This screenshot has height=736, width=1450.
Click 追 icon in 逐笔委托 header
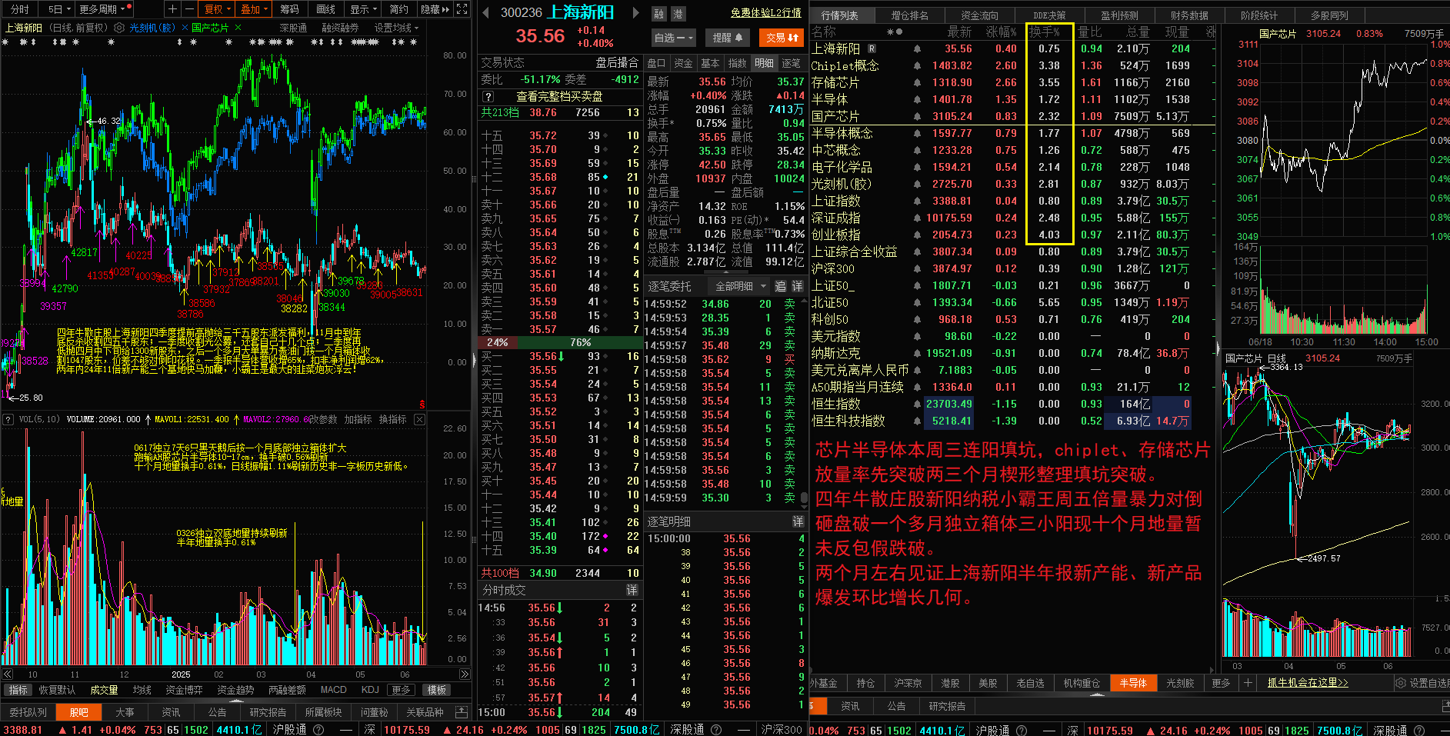780,286
